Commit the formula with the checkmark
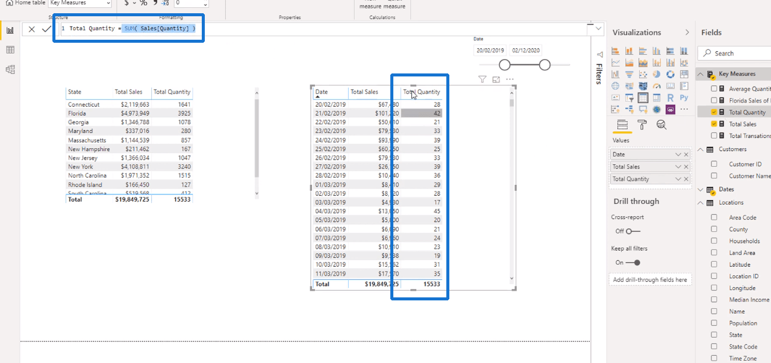The image size is (771, 363). [46, 29]
